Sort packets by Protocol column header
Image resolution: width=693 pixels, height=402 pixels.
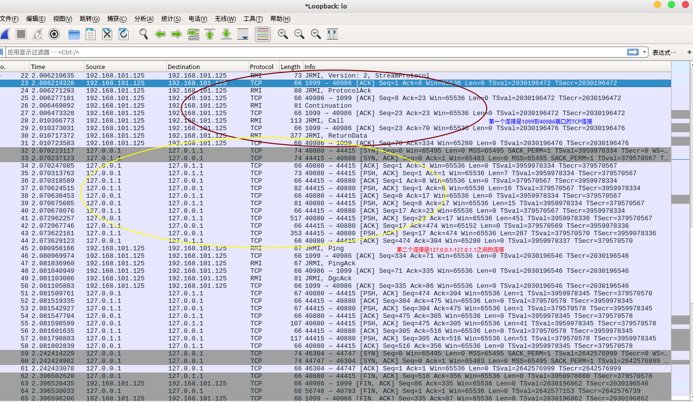click(x=262, y=67)
